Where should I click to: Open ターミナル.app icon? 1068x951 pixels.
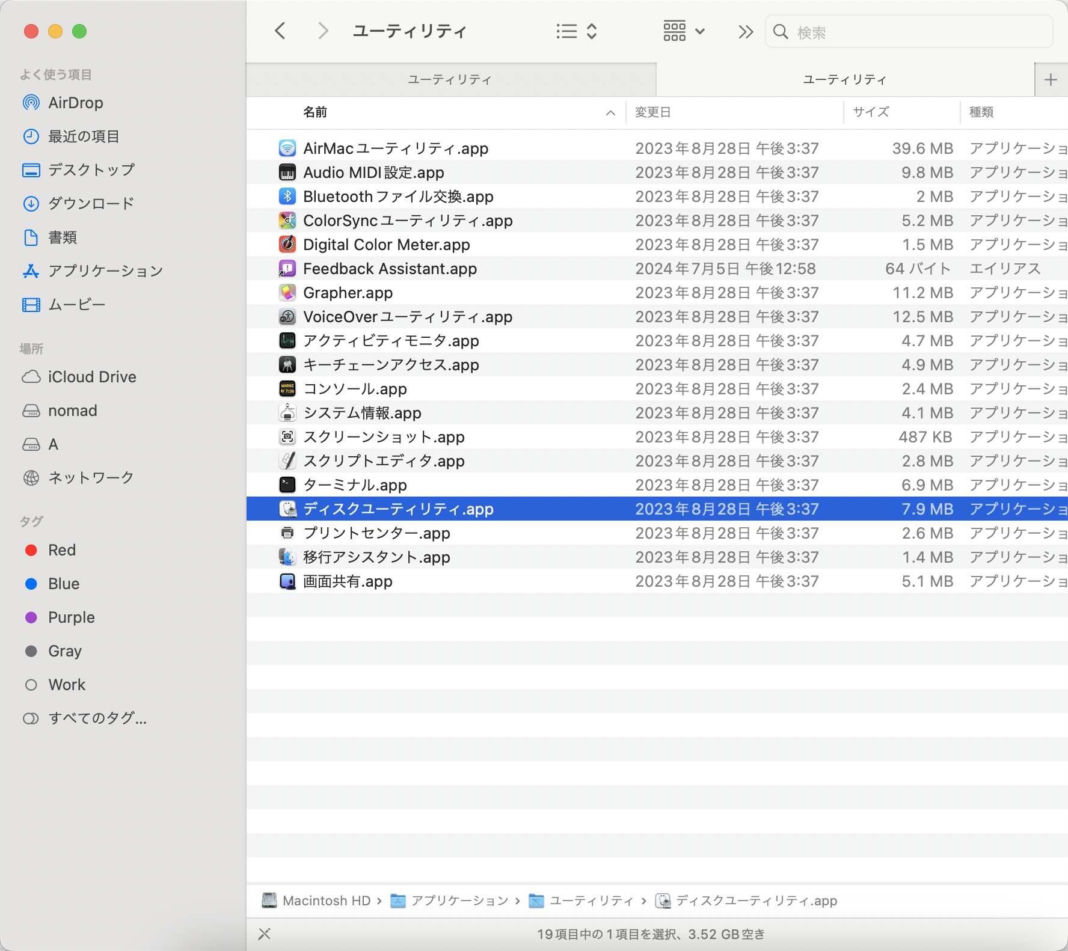tap(288, 485)
